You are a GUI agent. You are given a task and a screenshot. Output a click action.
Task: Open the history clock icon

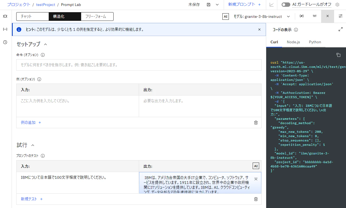pyautogui.click(x=5, y=42)
